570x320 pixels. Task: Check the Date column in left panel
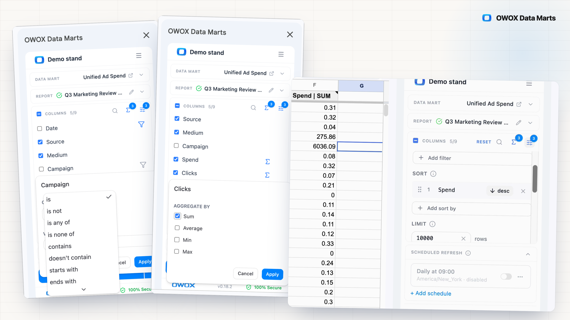39,129
